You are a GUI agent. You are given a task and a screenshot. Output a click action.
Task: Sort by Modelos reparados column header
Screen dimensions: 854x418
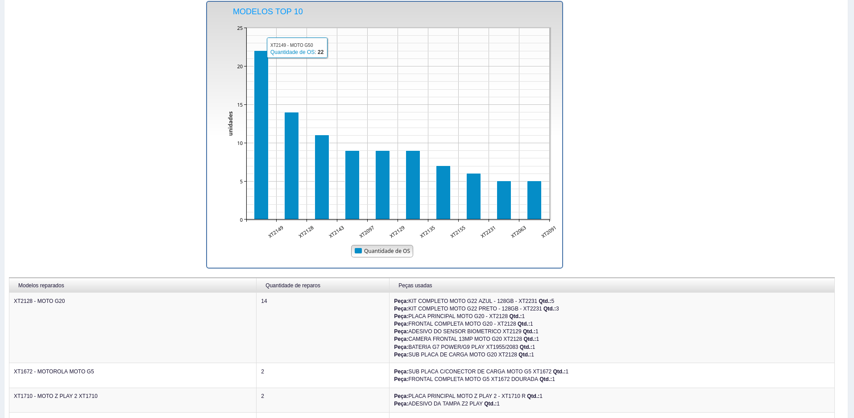tap(41, 286)
